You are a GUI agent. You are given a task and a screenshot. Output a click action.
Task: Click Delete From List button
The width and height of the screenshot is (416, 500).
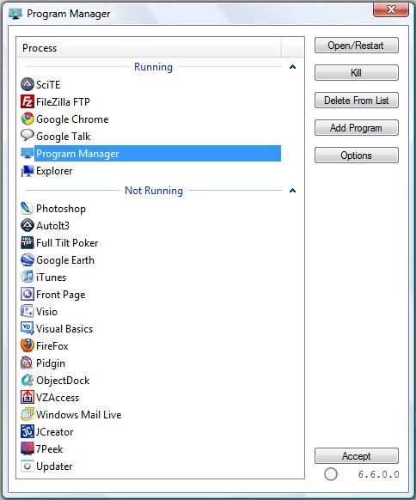(x=357, y=101)
